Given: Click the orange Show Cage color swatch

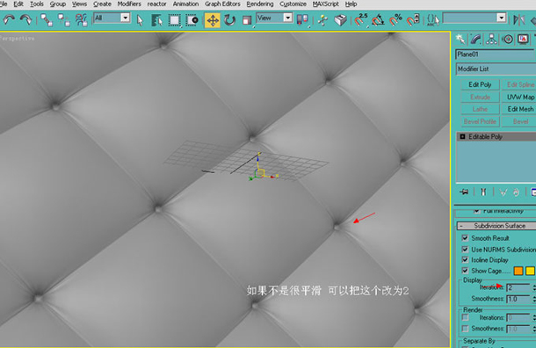Looking at the screenshot, I should [518, 271].
